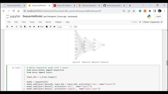
Task: Click the save and checkpoint icon
Action: pos(7,27)
